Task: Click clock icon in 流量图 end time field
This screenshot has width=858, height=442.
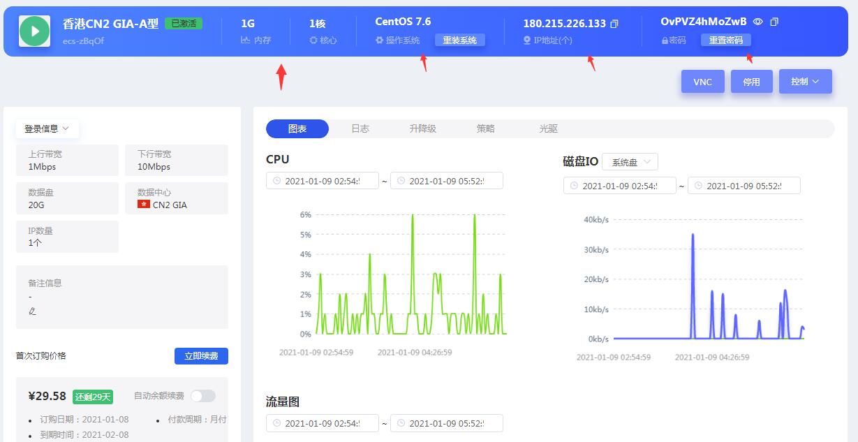Action: click(401, 423)
